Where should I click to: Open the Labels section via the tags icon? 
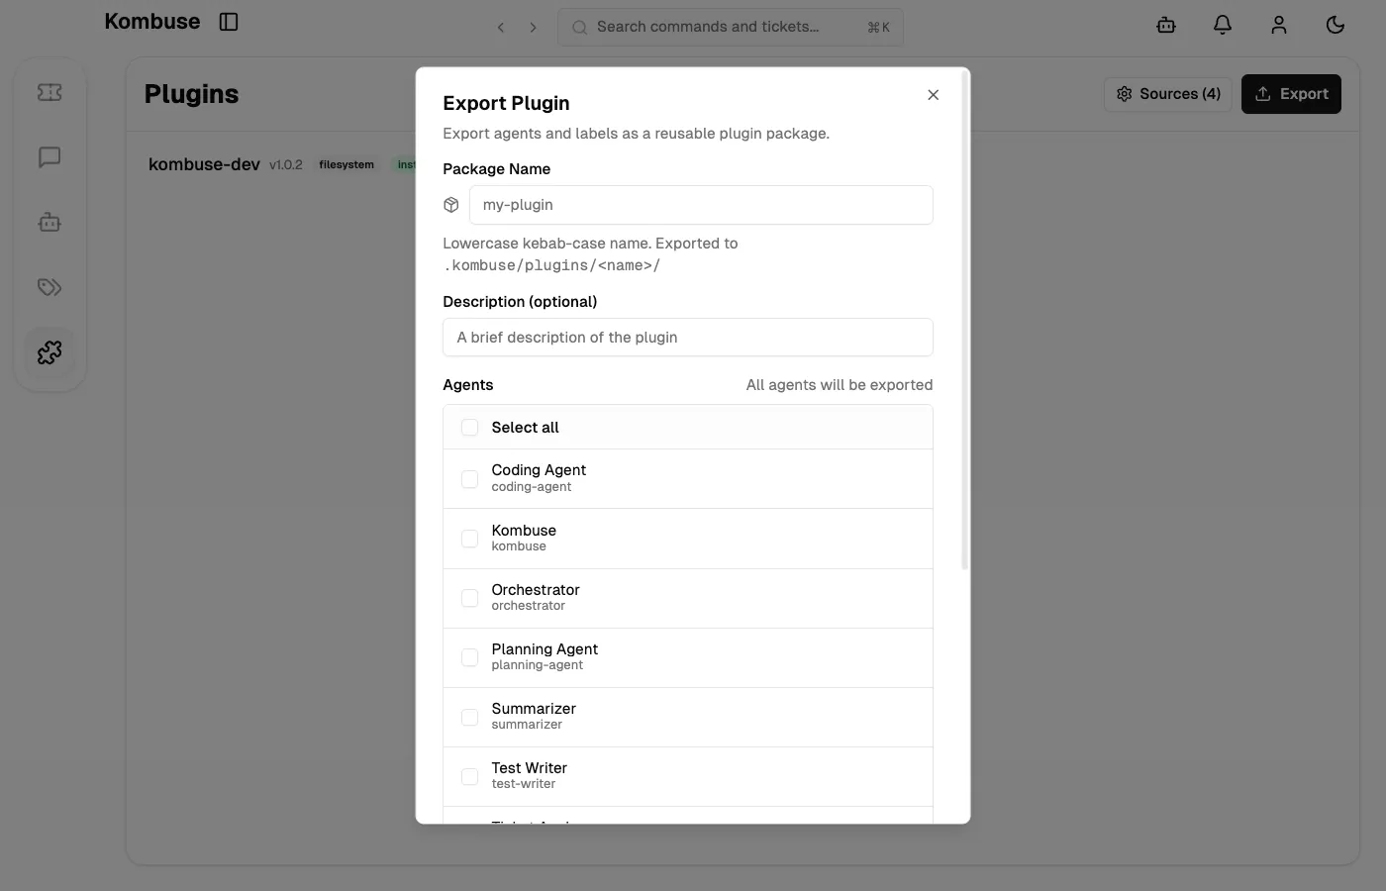pos(48,287)
